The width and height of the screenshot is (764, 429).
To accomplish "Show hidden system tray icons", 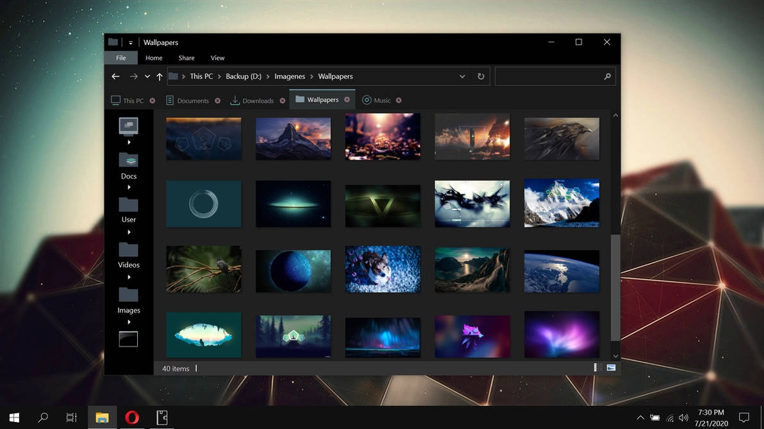I will coord(640,417).
